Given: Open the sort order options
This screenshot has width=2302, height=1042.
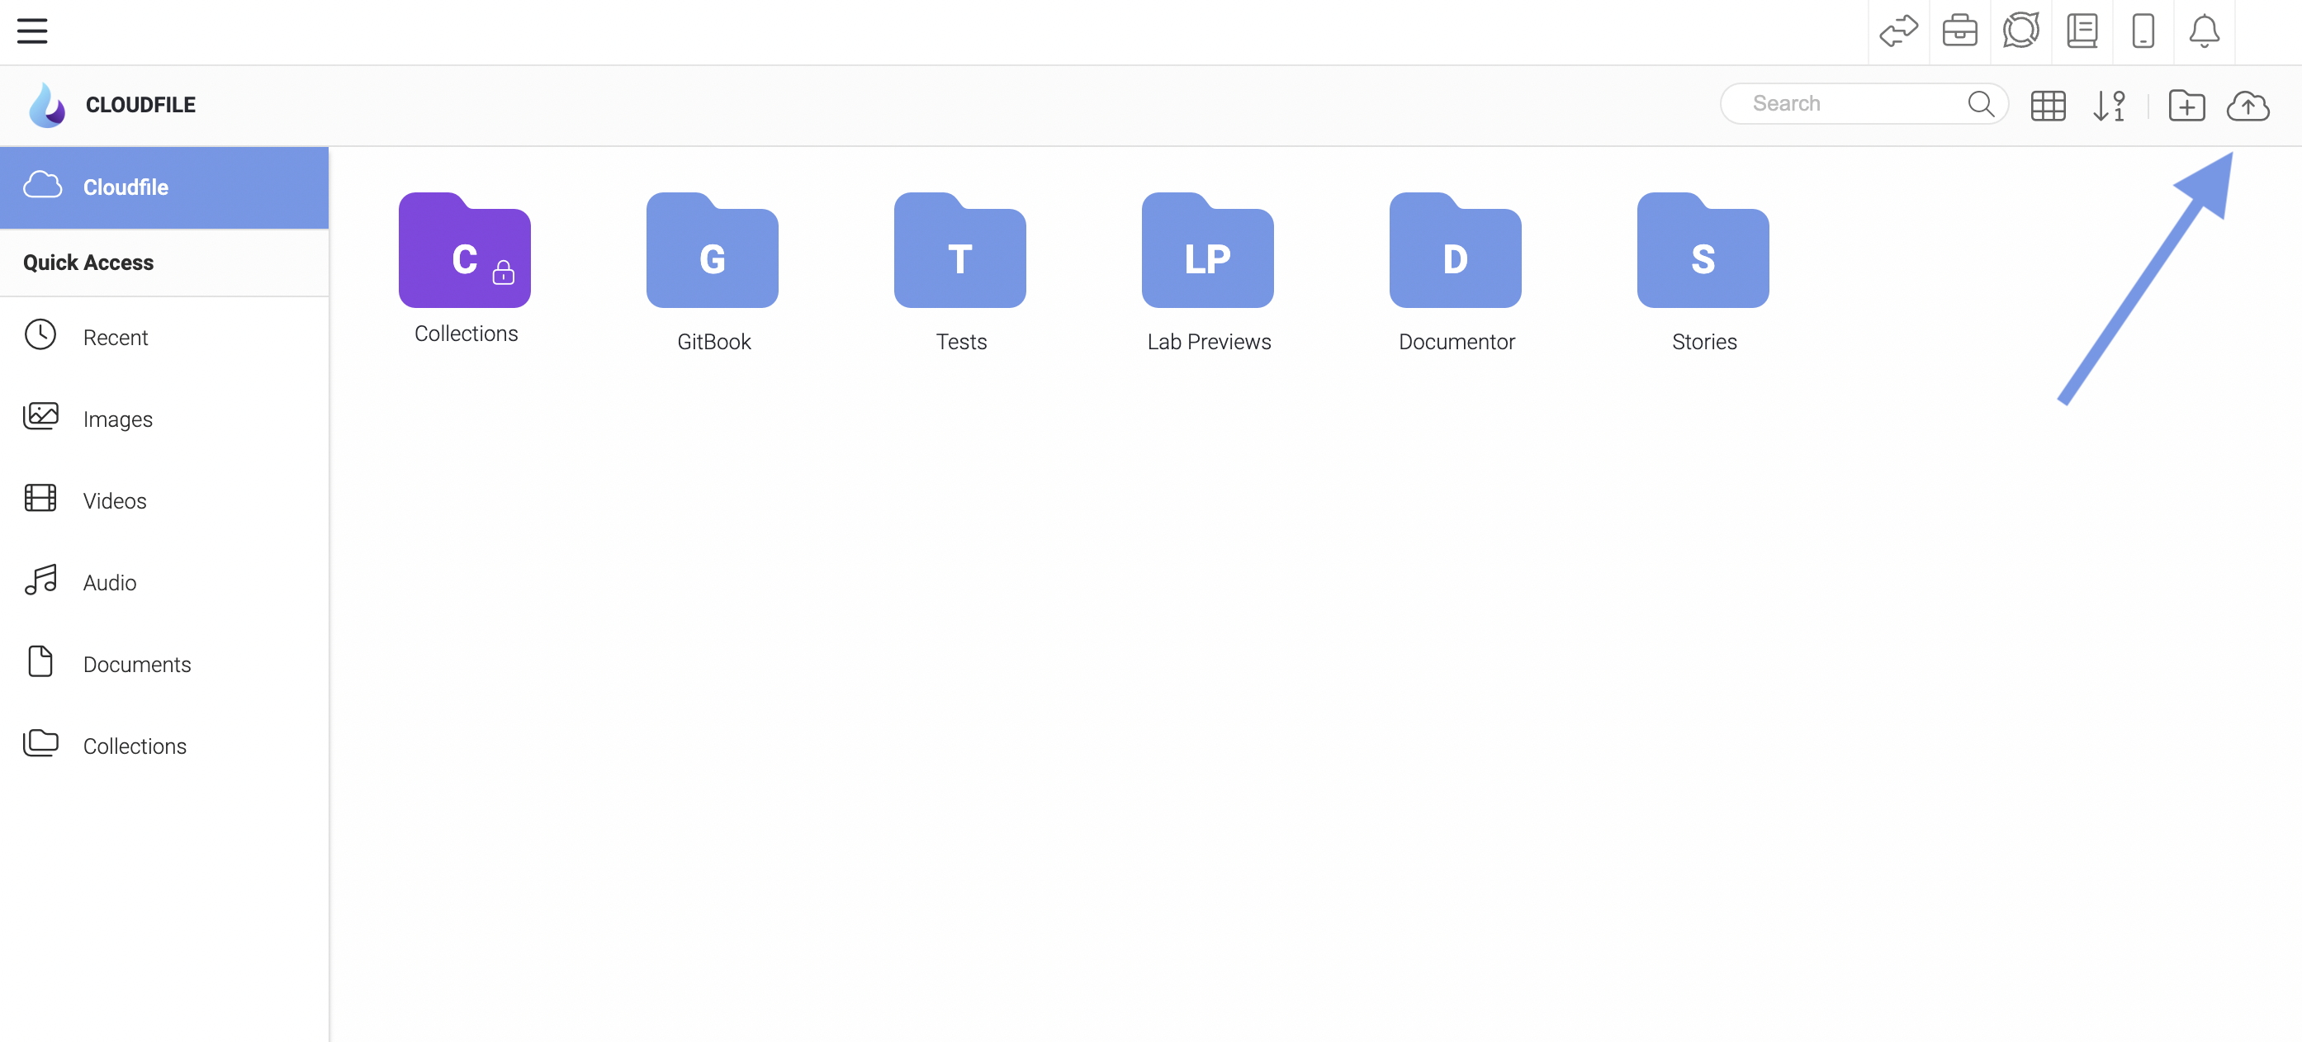Looking at the screenshot, I should coord(2108,106).
